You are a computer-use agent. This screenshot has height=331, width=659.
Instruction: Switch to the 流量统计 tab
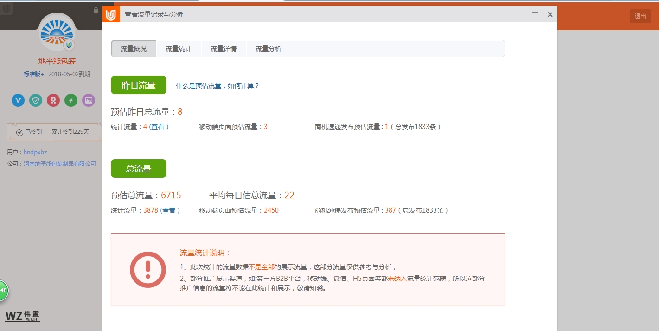179,49
